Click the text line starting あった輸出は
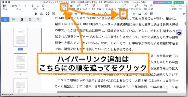 (x=116, y=87)
